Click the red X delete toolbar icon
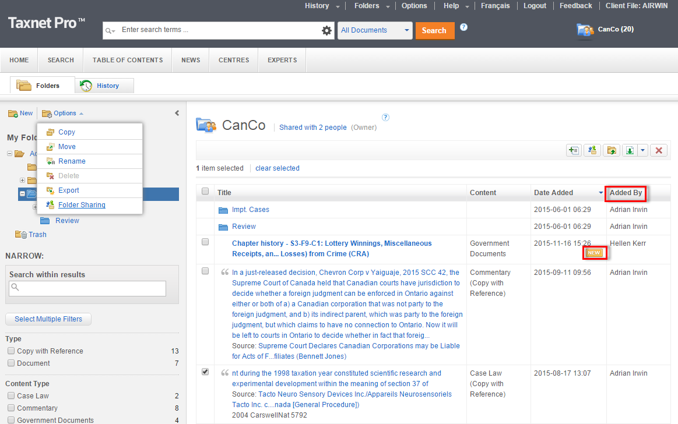The image size is (678, 424). pyautogui.click(x=659, y=150)
